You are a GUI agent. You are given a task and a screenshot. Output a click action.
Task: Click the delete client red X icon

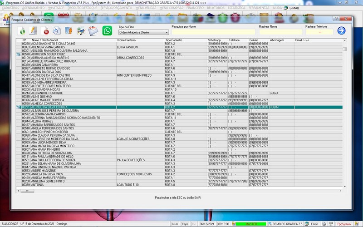[x=45, y=31]
